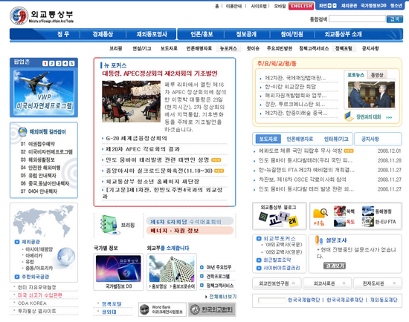Viewport: 409px width, 322px height.
Task: Select the 뉴포커스 submenu item
Action: click(x=228, y=48)
